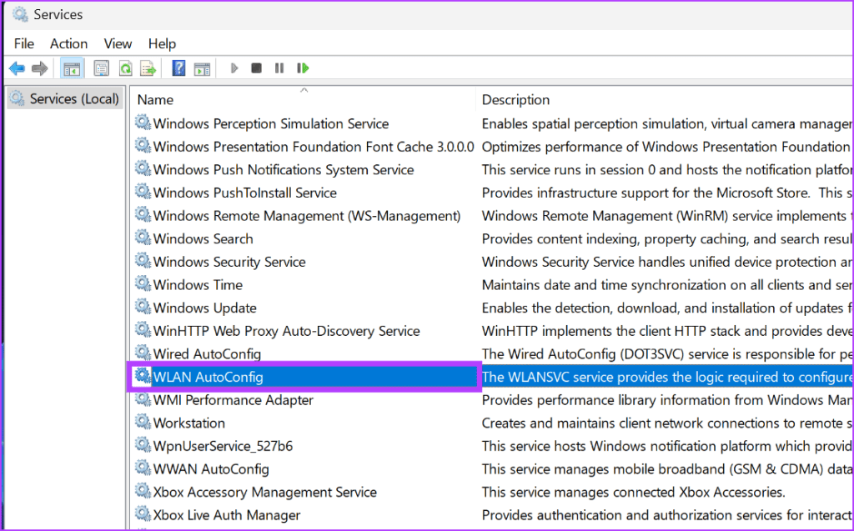Click description mentioning mobile broadband (GSM & CDMA)
Screen dimensions: 854x531
[x=667, y=469]
